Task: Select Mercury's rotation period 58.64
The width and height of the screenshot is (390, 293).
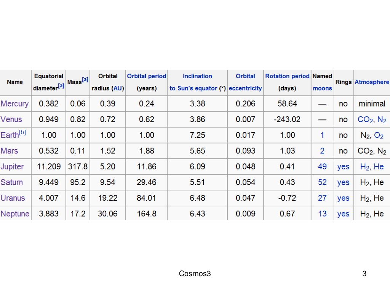Action: click(x=287, y=104)
